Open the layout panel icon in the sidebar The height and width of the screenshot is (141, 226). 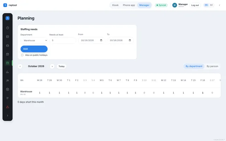7,37
